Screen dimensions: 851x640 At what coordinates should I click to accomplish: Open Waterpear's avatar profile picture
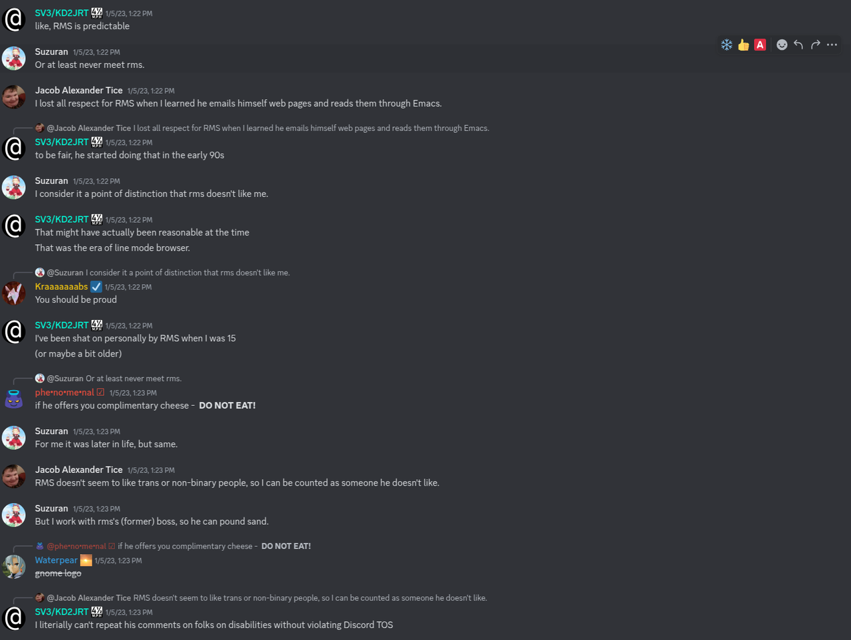(x=14, y=566)
